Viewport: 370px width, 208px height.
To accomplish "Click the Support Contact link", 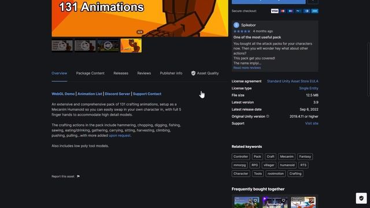I will point(147,94).
